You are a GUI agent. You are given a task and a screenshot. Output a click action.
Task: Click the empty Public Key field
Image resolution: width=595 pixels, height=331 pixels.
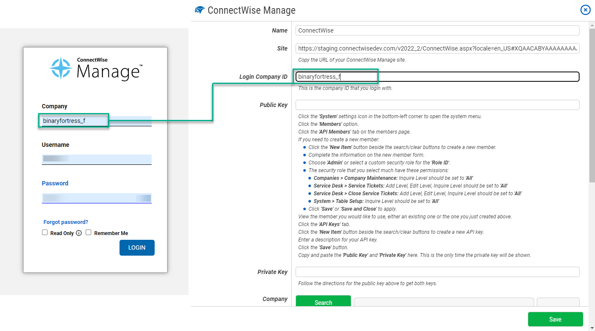tap(437, 105)
